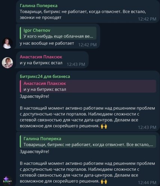The image size is (160, 186).
Task: Open Анастасия Плаксюк's avatar photo
Action: pyautogui.click(x=7, y=63)
